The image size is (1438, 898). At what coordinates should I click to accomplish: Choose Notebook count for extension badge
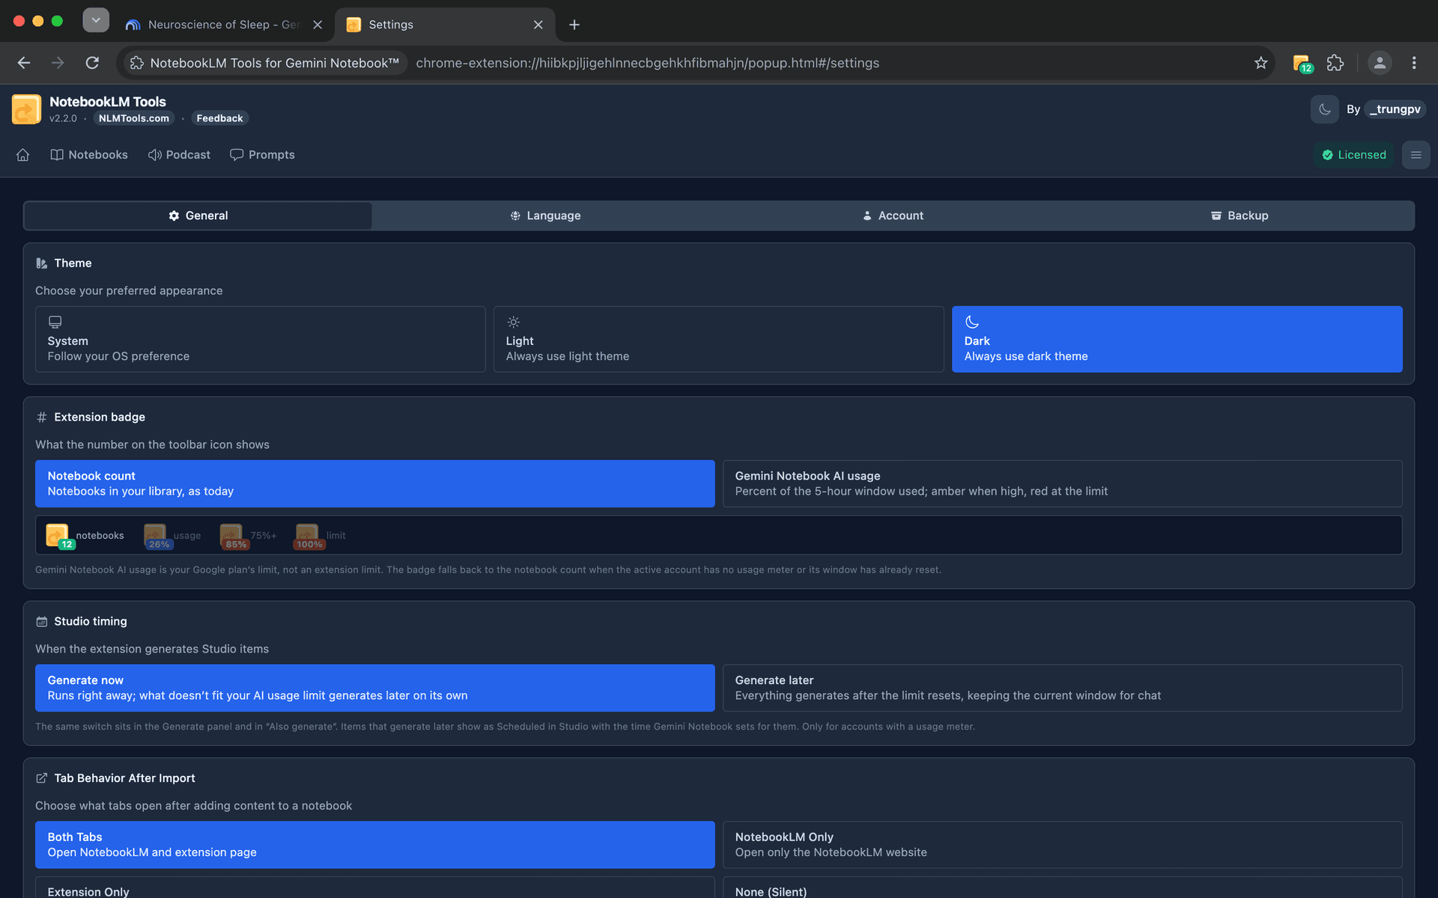[375, 483]
